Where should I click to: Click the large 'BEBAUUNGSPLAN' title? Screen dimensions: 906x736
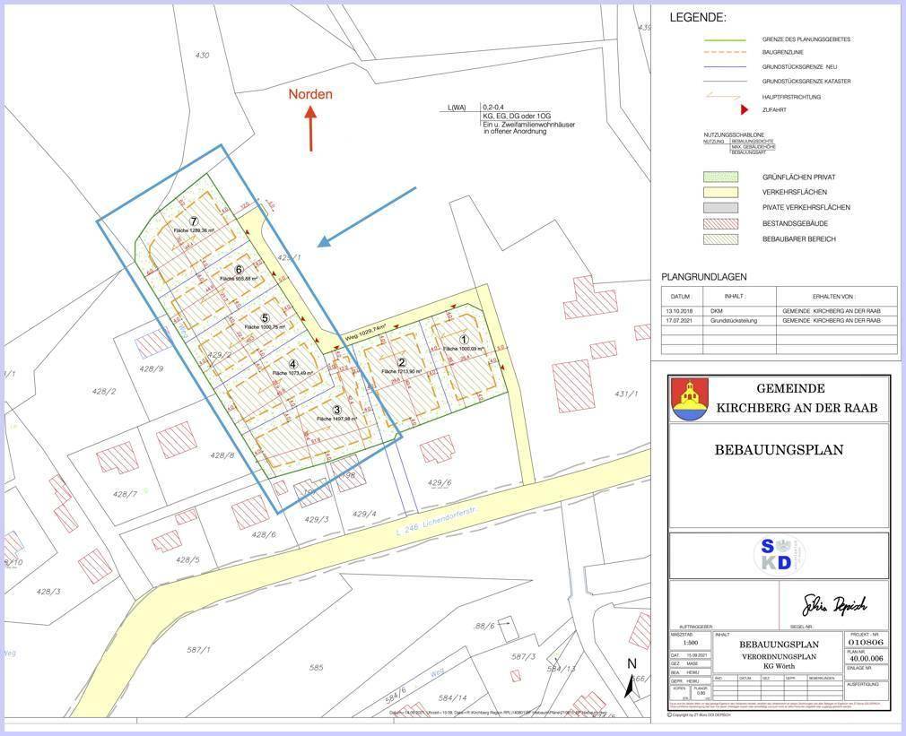click(779, 450)
